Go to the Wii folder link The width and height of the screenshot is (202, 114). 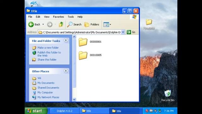tap(39, 78)
